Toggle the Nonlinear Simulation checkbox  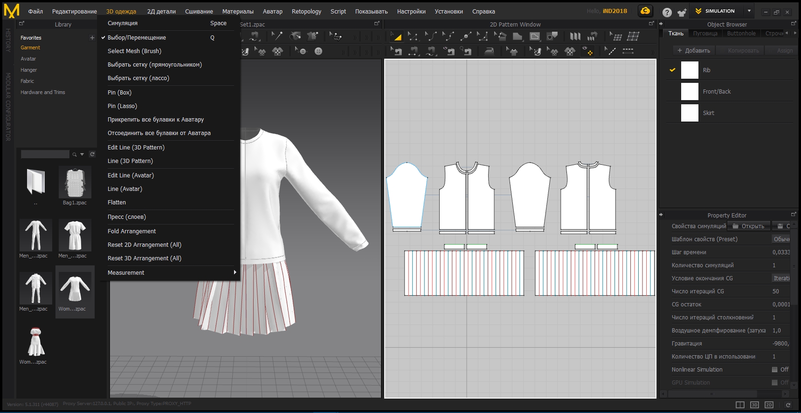pos(774,370)
